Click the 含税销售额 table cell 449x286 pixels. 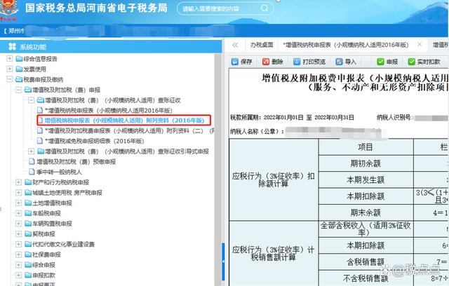point(366,261)
